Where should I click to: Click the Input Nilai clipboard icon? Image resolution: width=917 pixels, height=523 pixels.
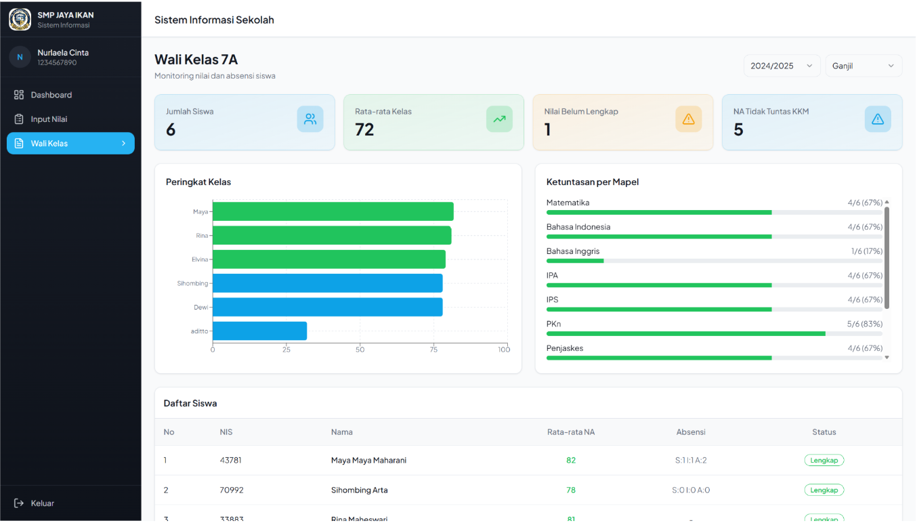pos(19,119)
